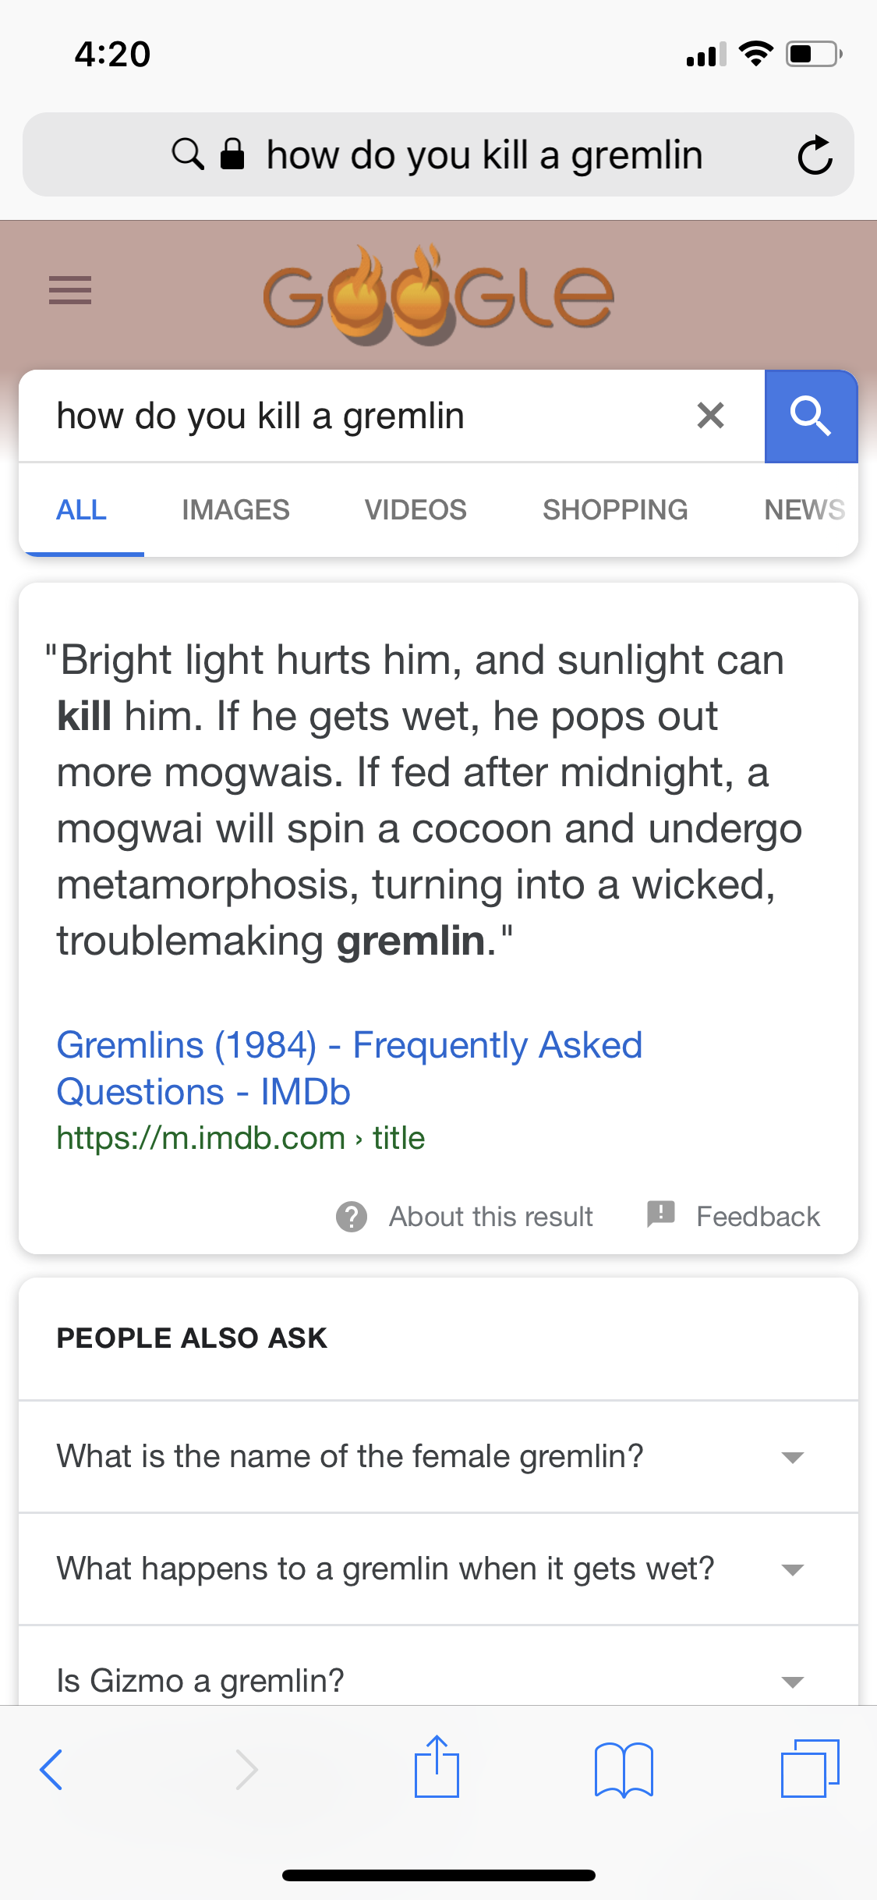The image size is (877, 1900).
Task: Open Safari bookmarks
Action: tap(624, 1770)
